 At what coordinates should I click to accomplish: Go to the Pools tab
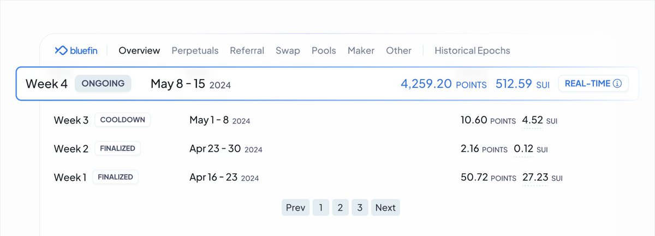pyautogui.click(x=324, y=50)
